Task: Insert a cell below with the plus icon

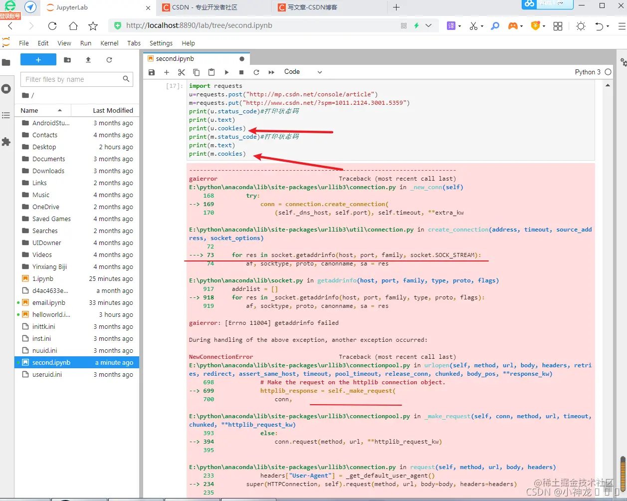Action: [x=167, y=72]
